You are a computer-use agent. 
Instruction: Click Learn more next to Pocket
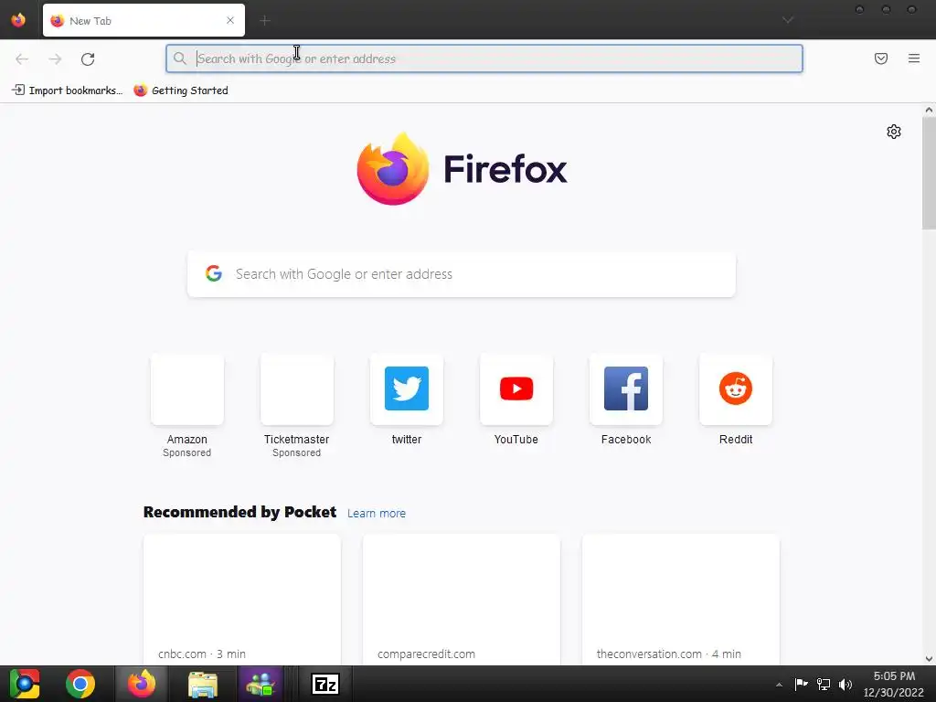click(377, 513)
